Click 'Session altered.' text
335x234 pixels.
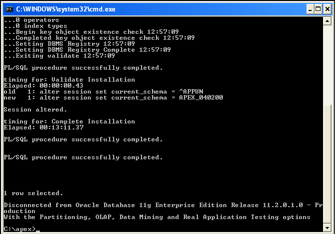(35, 110)
